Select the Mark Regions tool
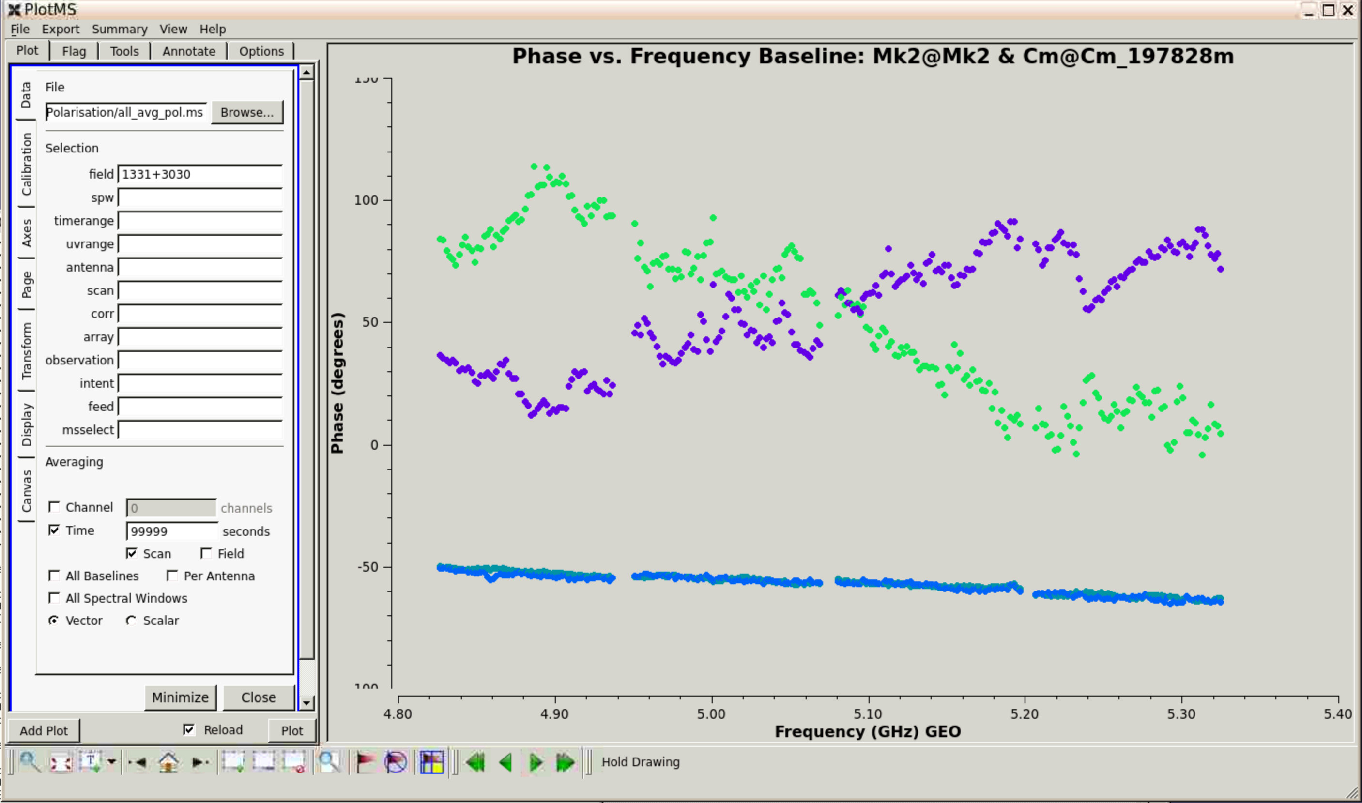 click(233, 762)
